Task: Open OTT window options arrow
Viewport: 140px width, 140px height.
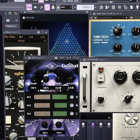Action: 26,58
